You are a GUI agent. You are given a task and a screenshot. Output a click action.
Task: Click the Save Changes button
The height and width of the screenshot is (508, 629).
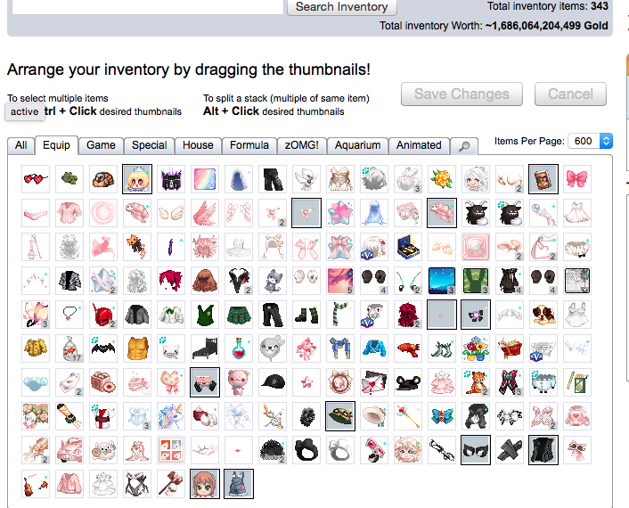(462, 94)
